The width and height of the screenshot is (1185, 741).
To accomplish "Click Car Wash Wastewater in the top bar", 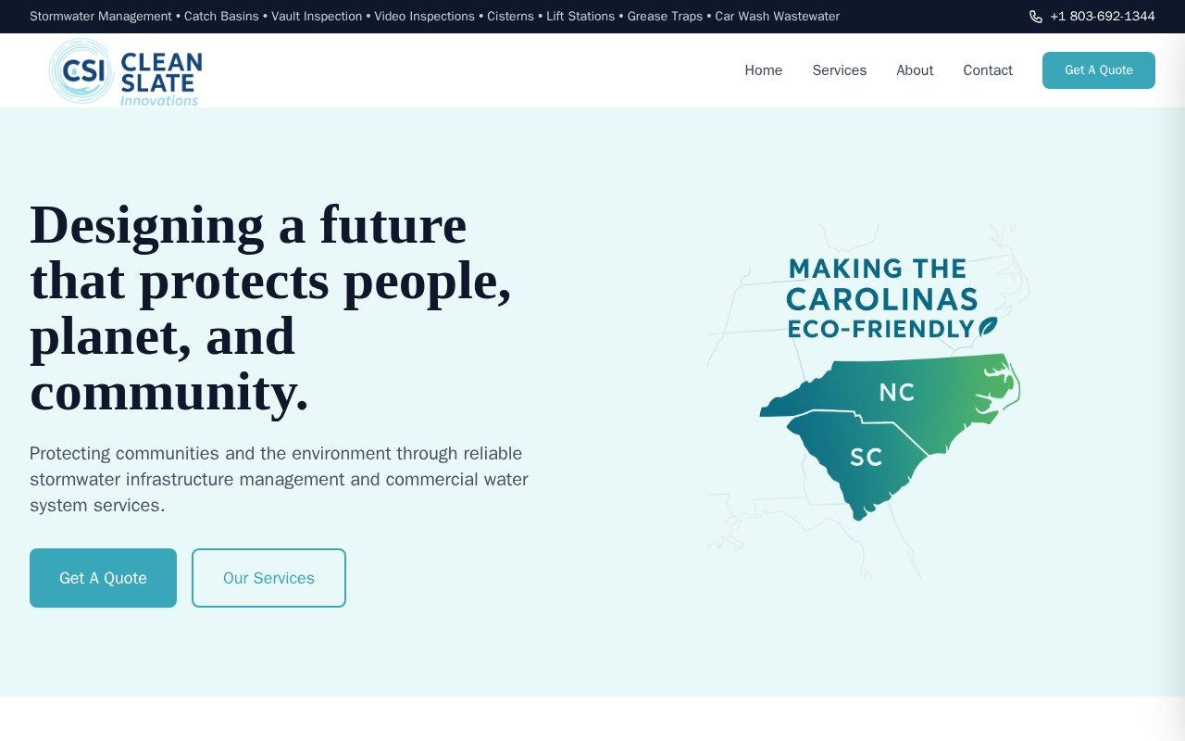I will coord(776,16).
